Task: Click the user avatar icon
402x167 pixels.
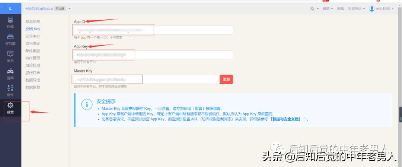Action: click(x=371, y=9)
